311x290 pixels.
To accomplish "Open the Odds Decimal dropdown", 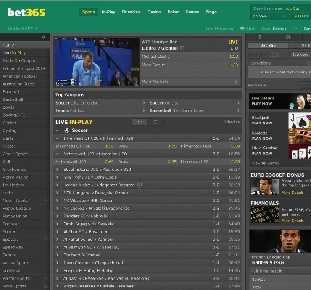I will [x=279, y=29].
